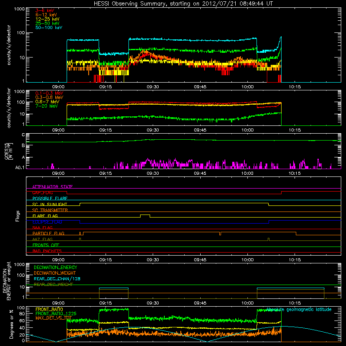This screenshot has height=346, width=346.
Task: Click the counts/s/detector axis title of top plot
Action: 9,45
